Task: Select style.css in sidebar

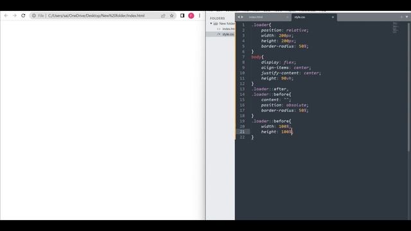Action: pos(228,34)
